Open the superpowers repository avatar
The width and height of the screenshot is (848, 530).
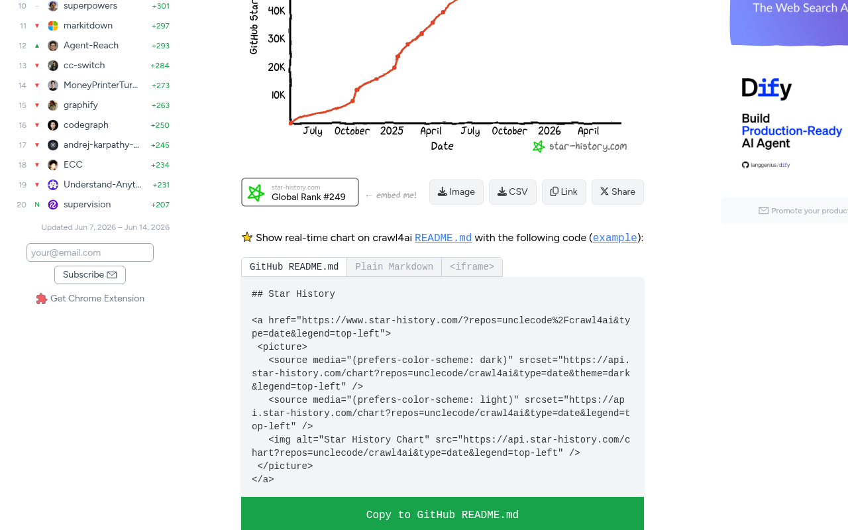coord(53,6)
